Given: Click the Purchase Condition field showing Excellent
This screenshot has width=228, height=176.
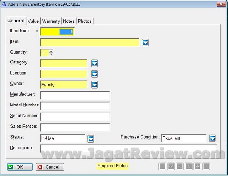Looking at the screenshot, I should pos(184,138).
